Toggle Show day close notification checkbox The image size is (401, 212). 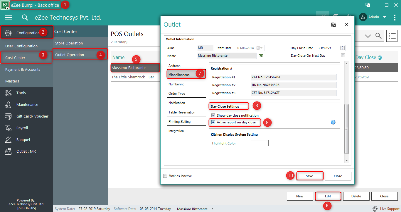click(213, 116)
